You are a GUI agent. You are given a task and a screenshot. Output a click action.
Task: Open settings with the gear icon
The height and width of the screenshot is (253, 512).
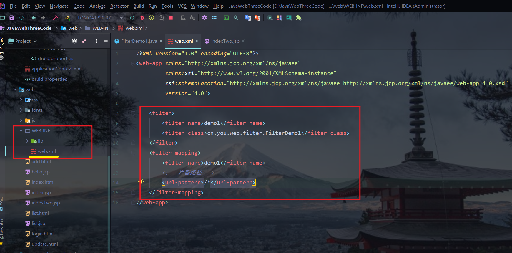pos(205,18)
